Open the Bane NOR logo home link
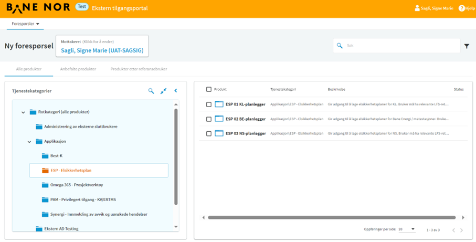Screen dimensions: 476x242 point(38,7)
